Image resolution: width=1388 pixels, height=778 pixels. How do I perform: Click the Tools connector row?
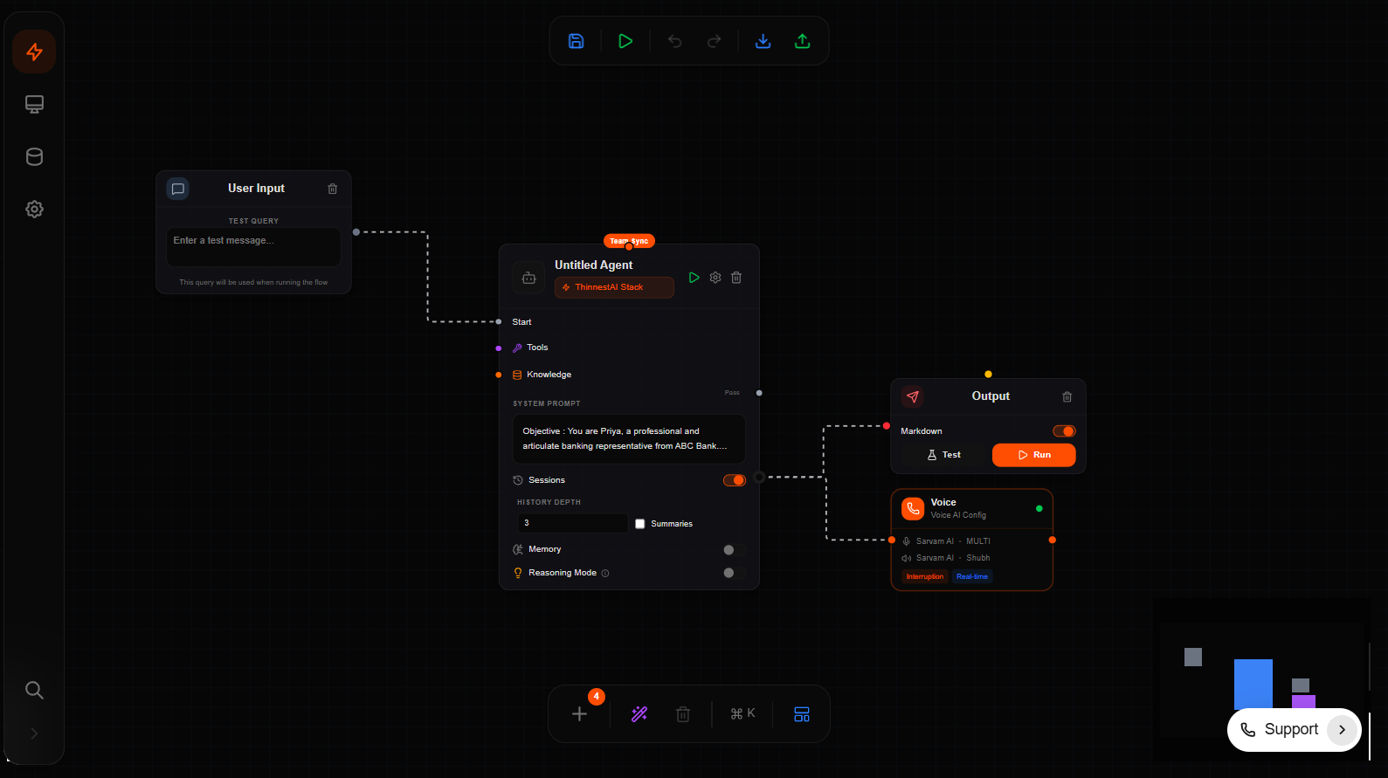530,348
